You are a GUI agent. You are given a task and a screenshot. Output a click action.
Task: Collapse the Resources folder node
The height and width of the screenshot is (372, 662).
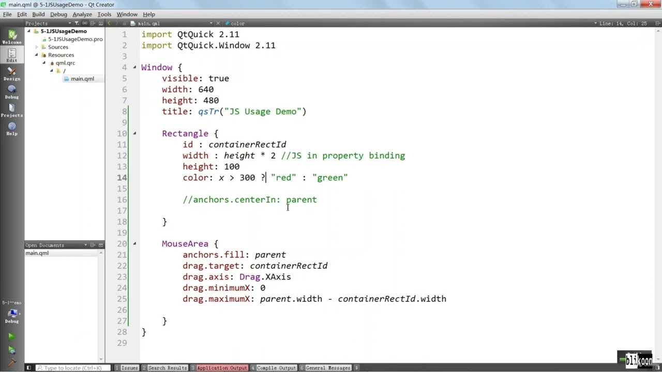37,55
